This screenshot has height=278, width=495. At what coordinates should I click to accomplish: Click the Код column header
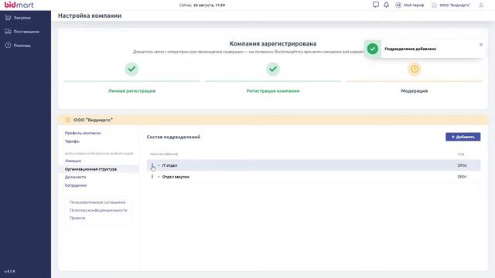click(x=461, y=154)
